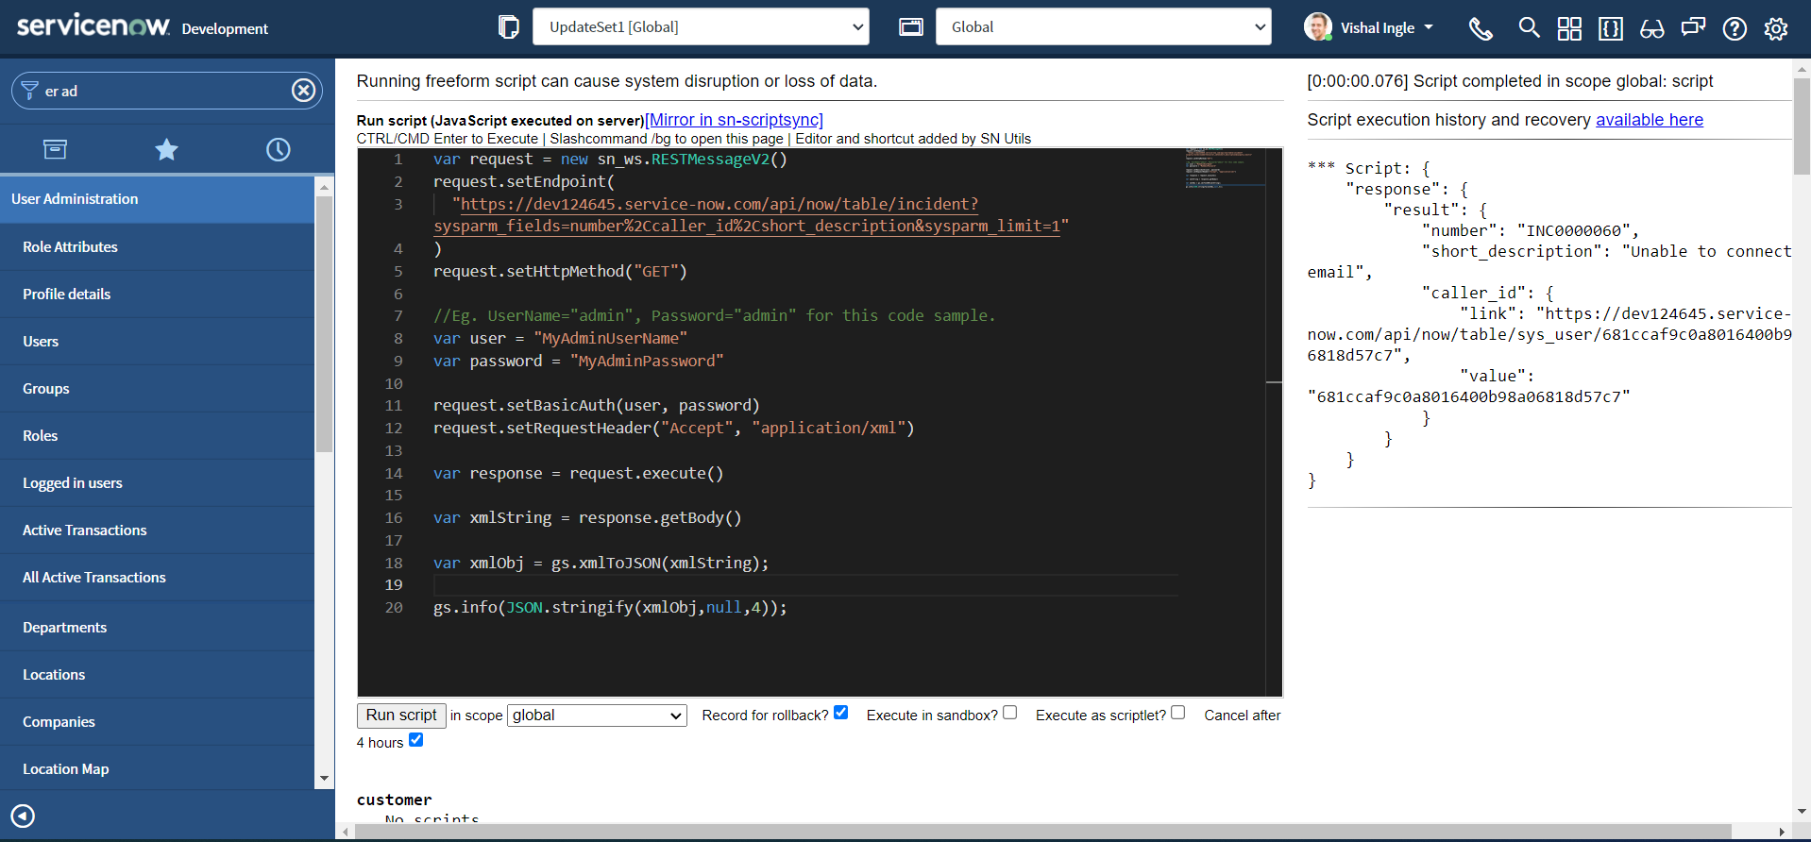The height and width of the screenshot is (842, 1811).
Task: Click the Run script button
Action: coord(401,716)
